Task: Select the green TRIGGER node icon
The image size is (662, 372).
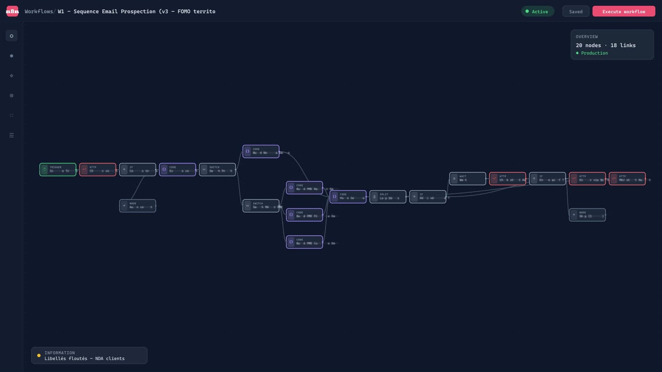Action: pyautogui.click(x=43, y=169)
